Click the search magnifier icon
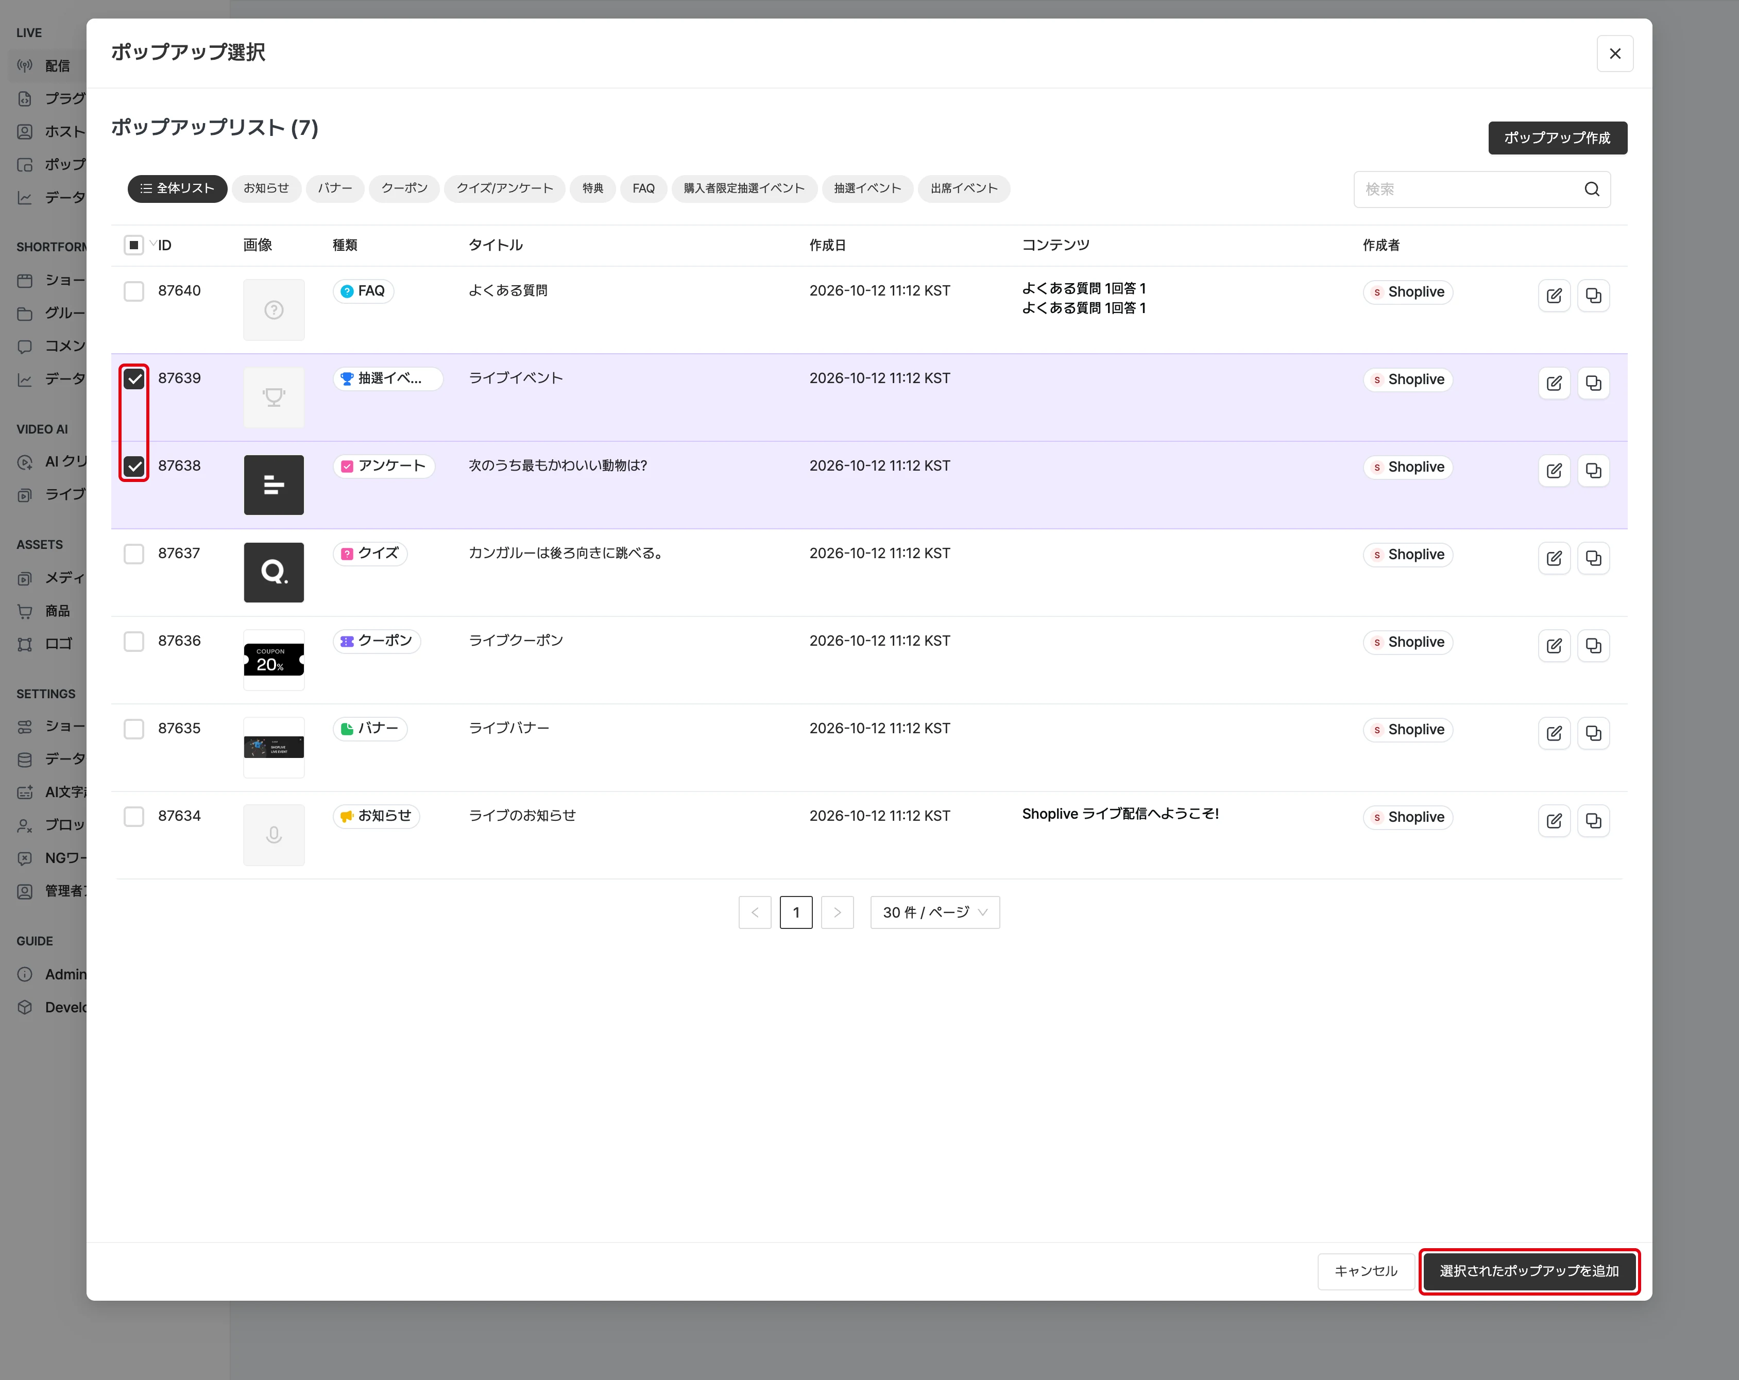Image resolution: width=1739 pixels, height=1380 pixels. 1591,189
